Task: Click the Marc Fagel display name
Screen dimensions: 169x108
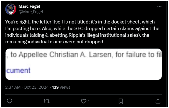Action: pyautogui.click(x=29, y=6)
